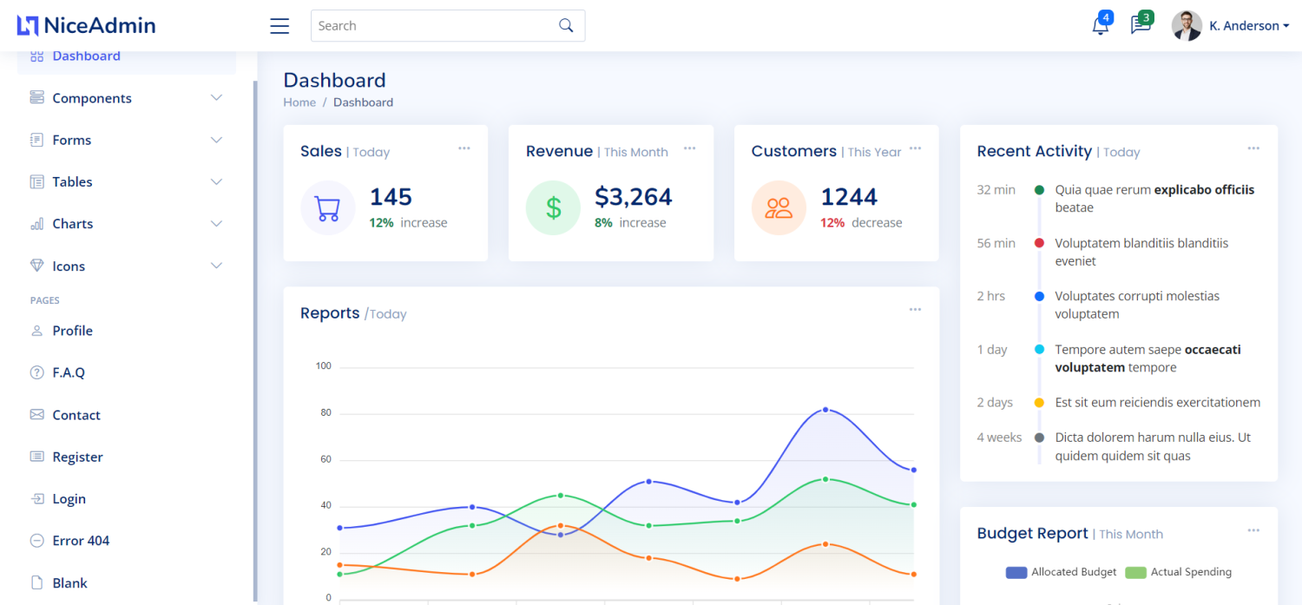This screenshot has width=1302, height=605.
Task: Click the search magnifier icon
Action: tap(566, 25)
